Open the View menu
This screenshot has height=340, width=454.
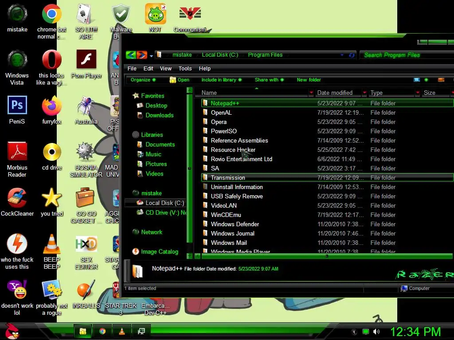(166, 69)
